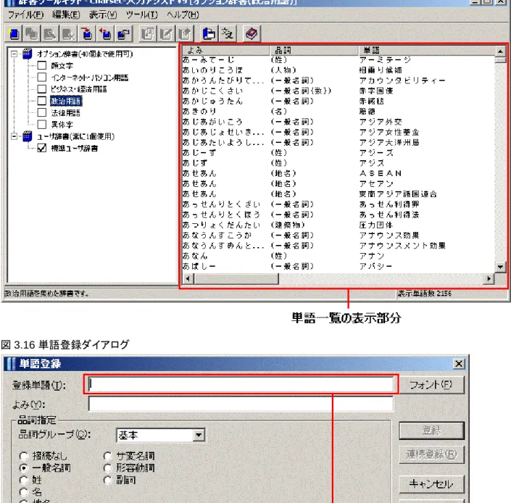Click the new dictionary icon with yellow star
Viewport: 511px width, 503px height.
click(14, 33)
